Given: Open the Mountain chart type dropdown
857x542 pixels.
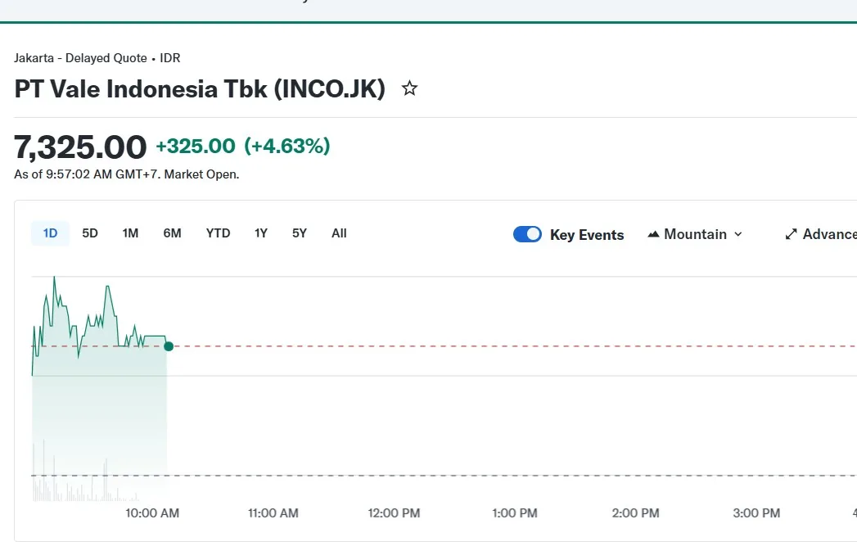Looking at the screenshot, I should [x=695, y=234].
